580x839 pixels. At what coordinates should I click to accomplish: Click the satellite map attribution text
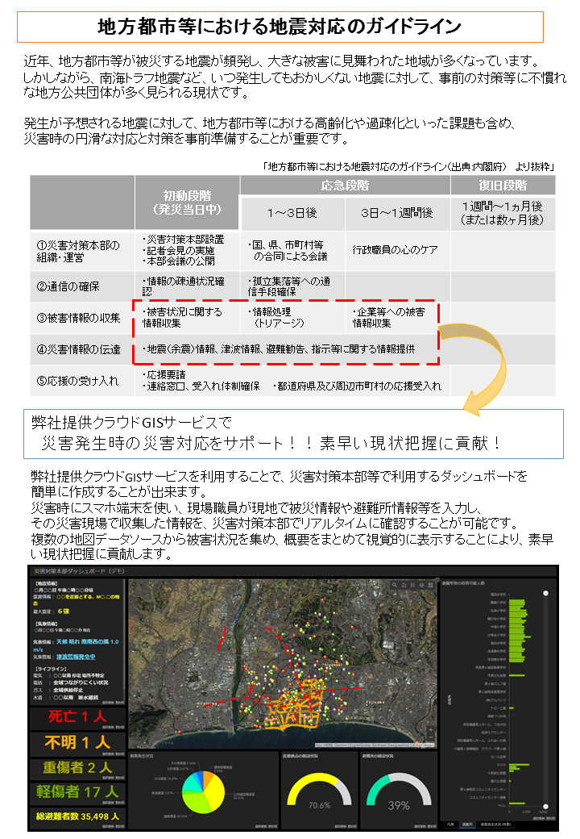pos(375,745)
